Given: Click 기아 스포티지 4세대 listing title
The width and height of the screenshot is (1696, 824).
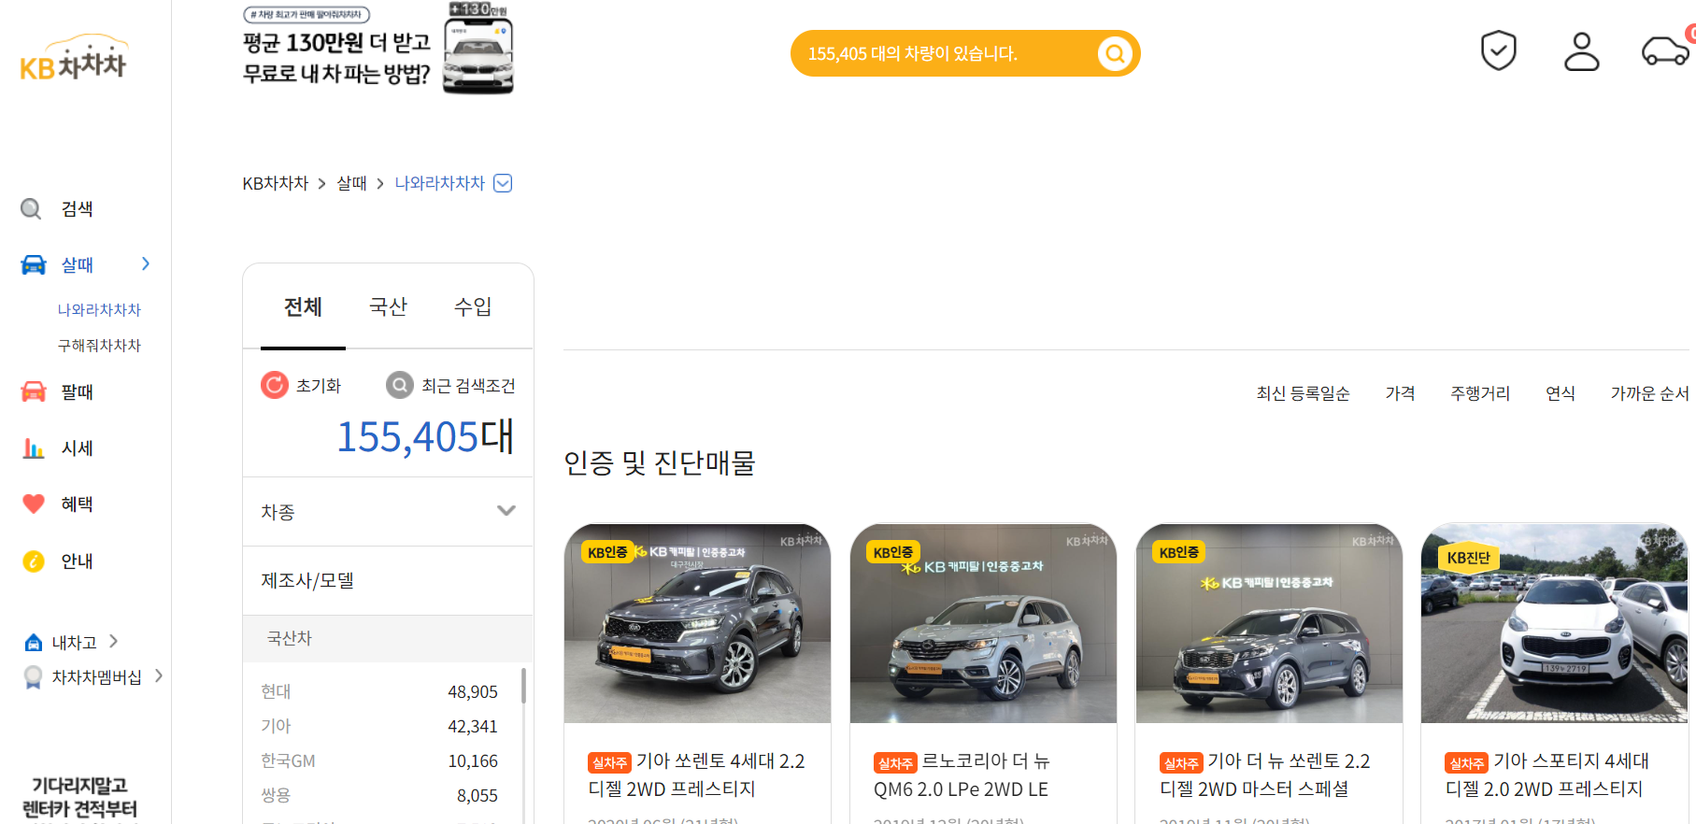Looking at the screenshot, I should point(1547,775).
